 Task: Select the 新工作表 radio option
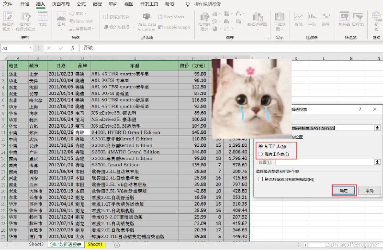click(x=260, y=146)
